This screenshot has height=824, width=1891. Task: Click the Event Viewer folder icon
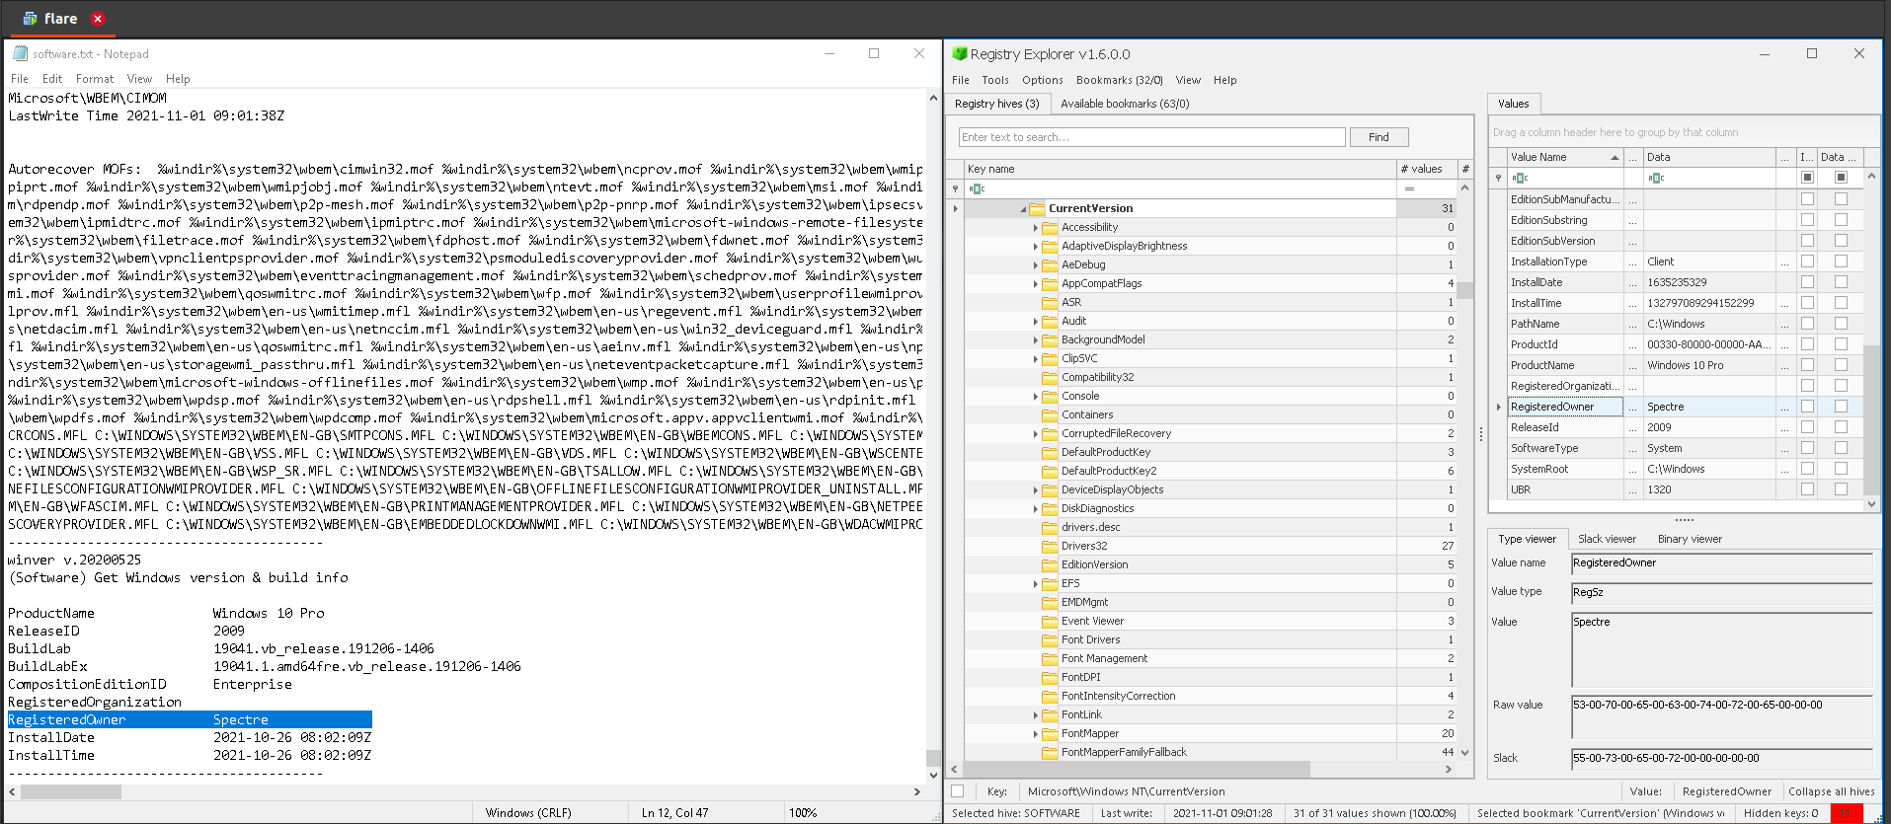(1050, 622)
